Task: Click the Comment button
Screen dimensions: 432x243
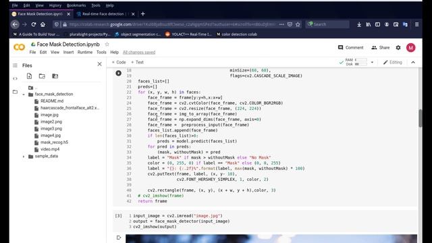Action: (351, 48)
